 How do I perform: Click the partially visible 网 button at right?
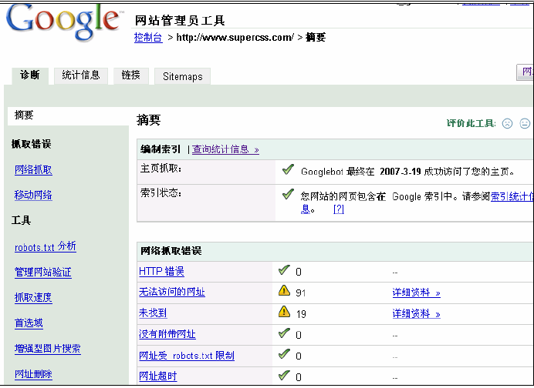point(526,72)
